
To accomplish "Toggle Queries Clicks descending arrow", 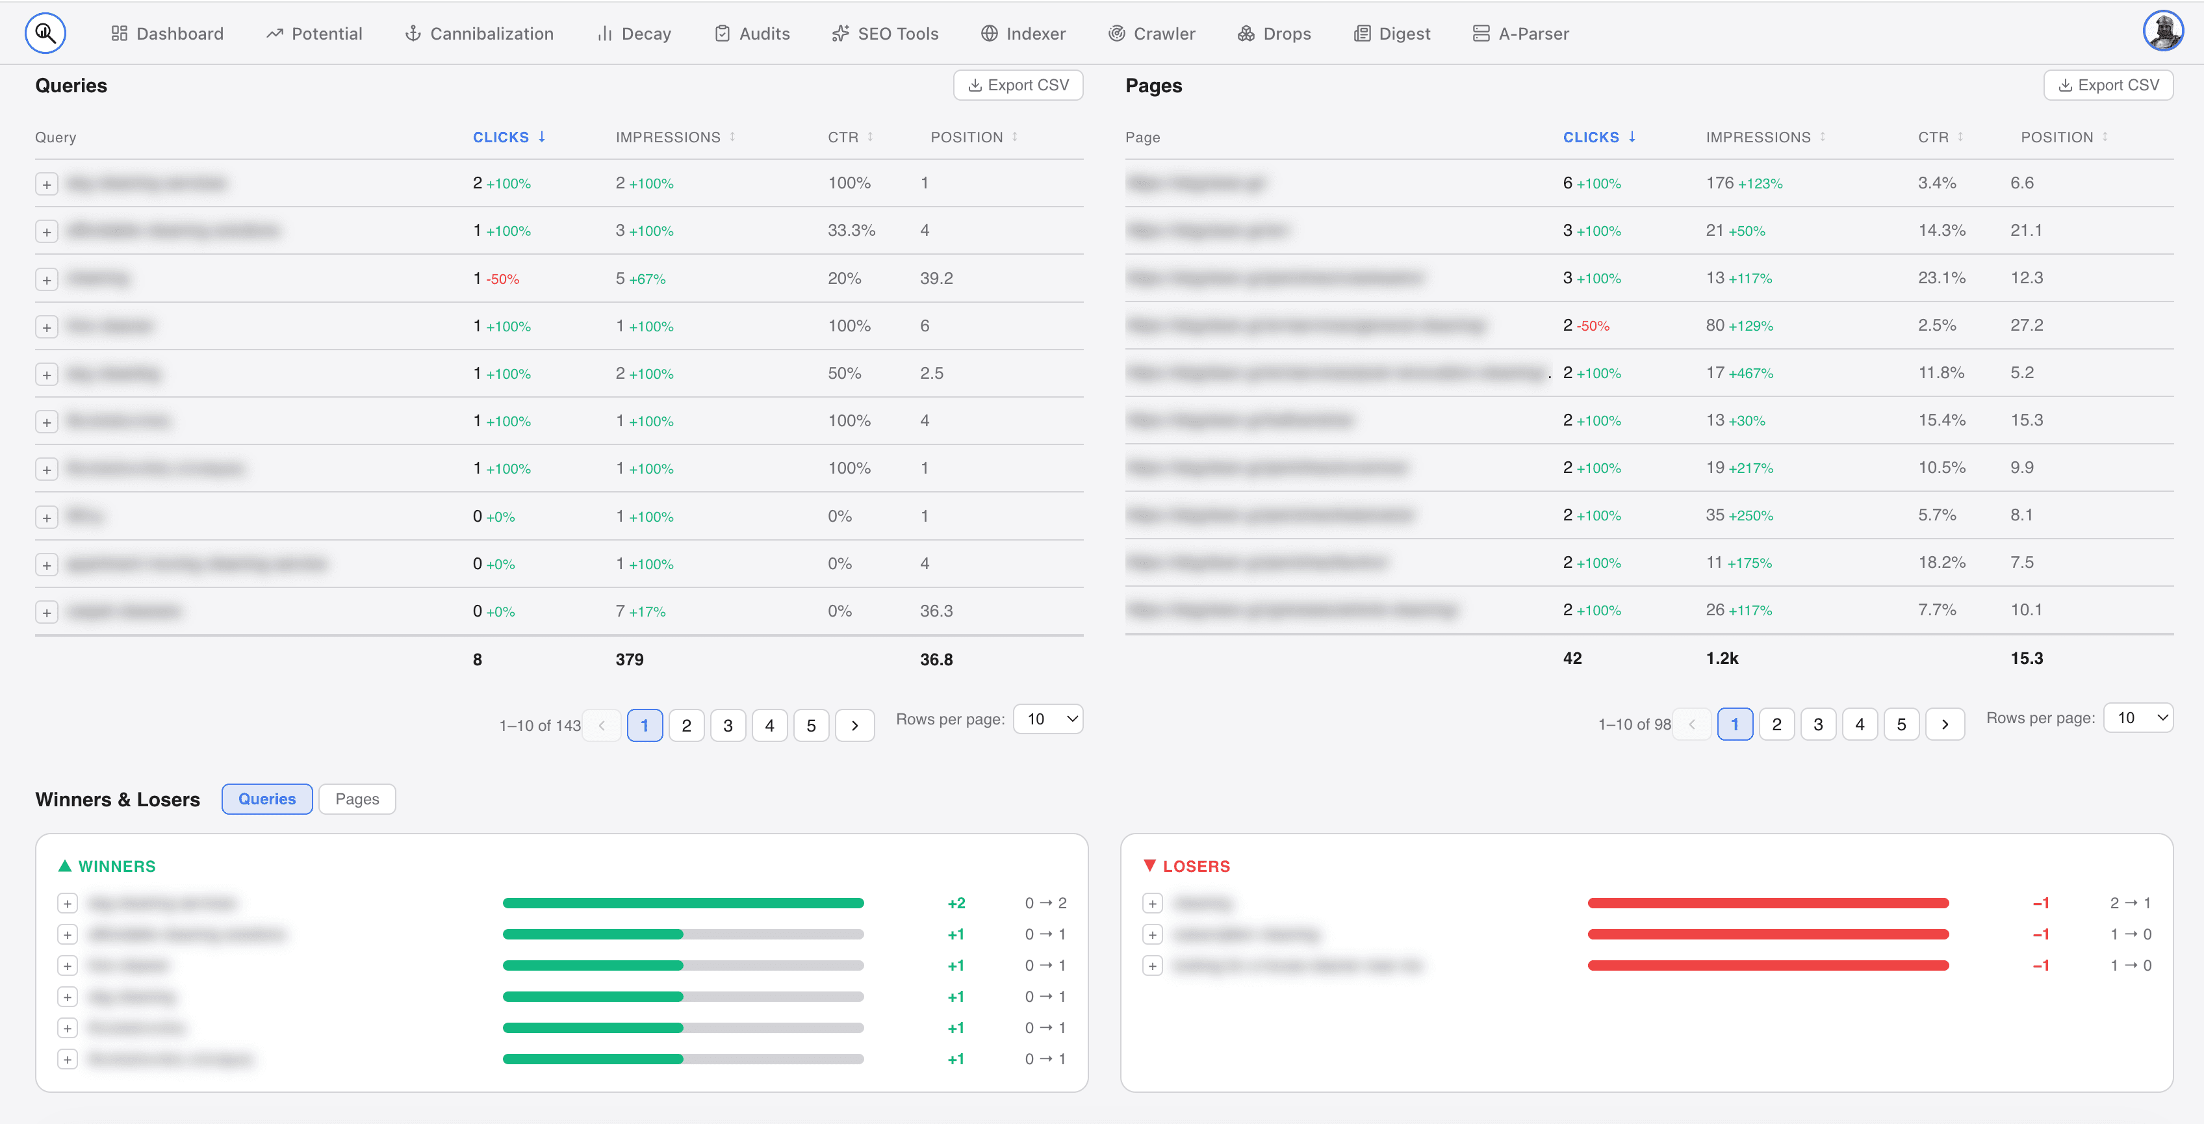I will tap(542, 137).
